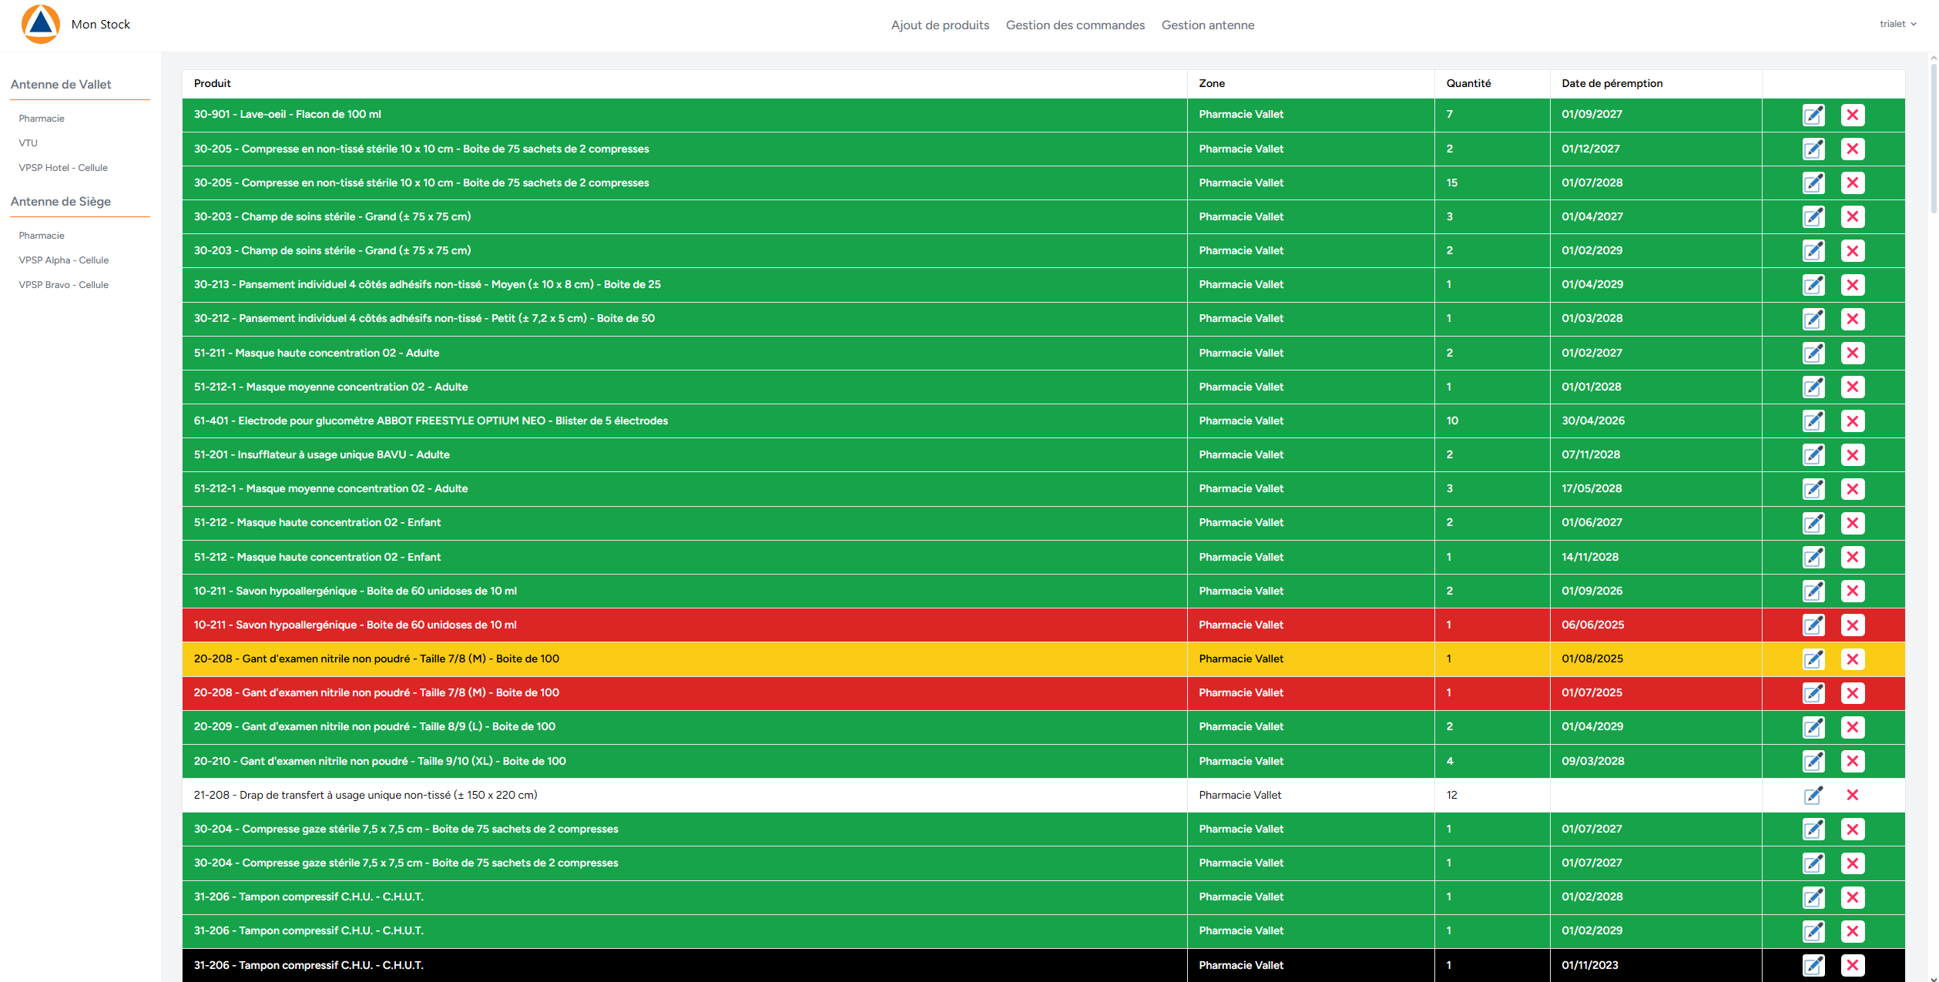The height and width of the screenshot is (982, 1939).
Task: Select VTU in the sidebar
Action: coord(28,143)
